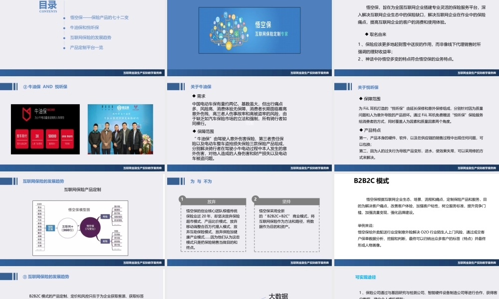Click the 悟空保模型图 diagram title

[79, 210]
